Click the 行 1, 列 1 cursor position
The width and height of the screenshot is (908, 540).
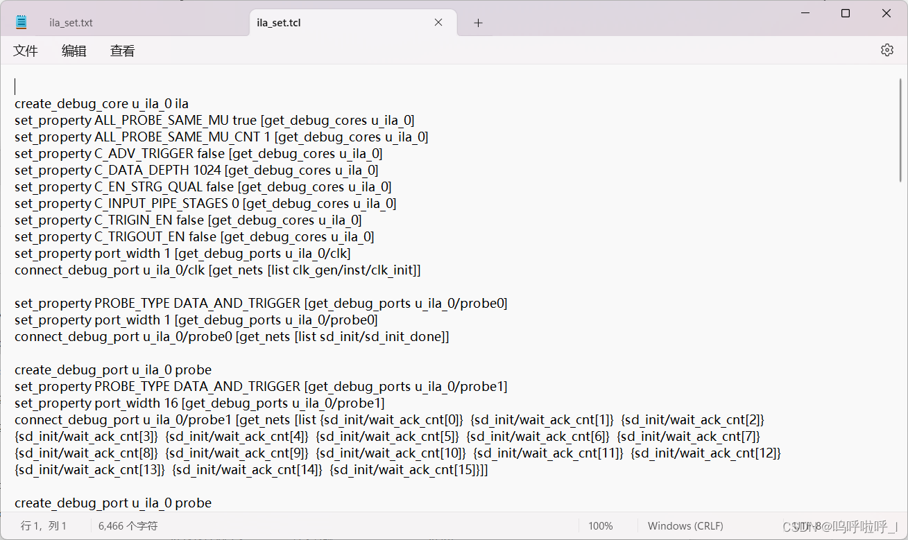click(x=44, y=526)
